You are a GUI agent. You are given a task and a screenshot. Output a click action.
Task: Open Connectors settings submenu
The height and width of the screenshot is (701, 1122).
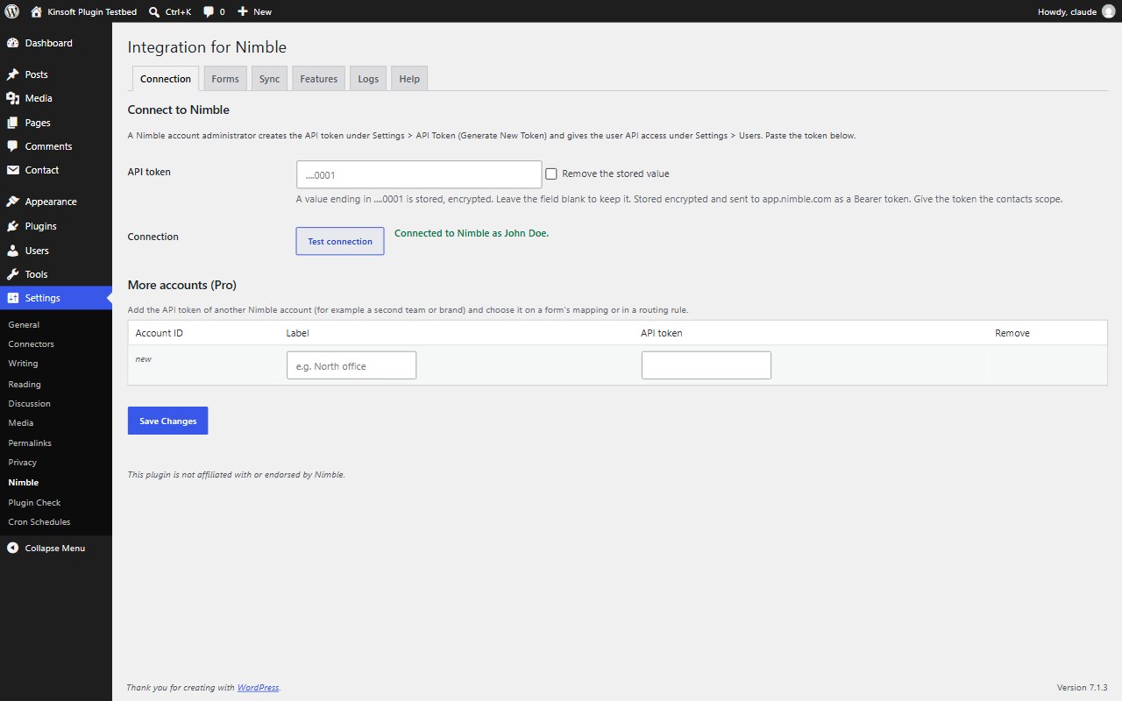(56, 343)
